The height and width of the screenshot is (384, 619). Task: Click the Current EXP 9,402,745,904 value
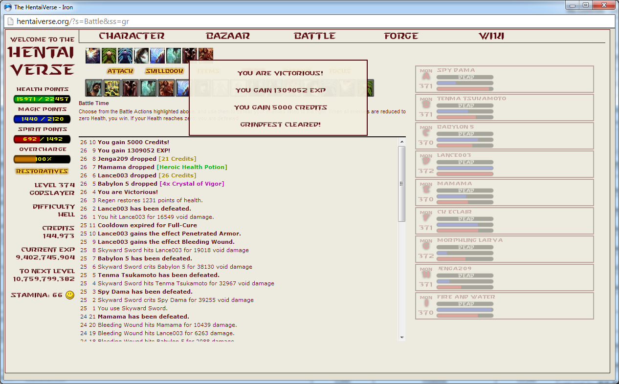tap(45, 257)
